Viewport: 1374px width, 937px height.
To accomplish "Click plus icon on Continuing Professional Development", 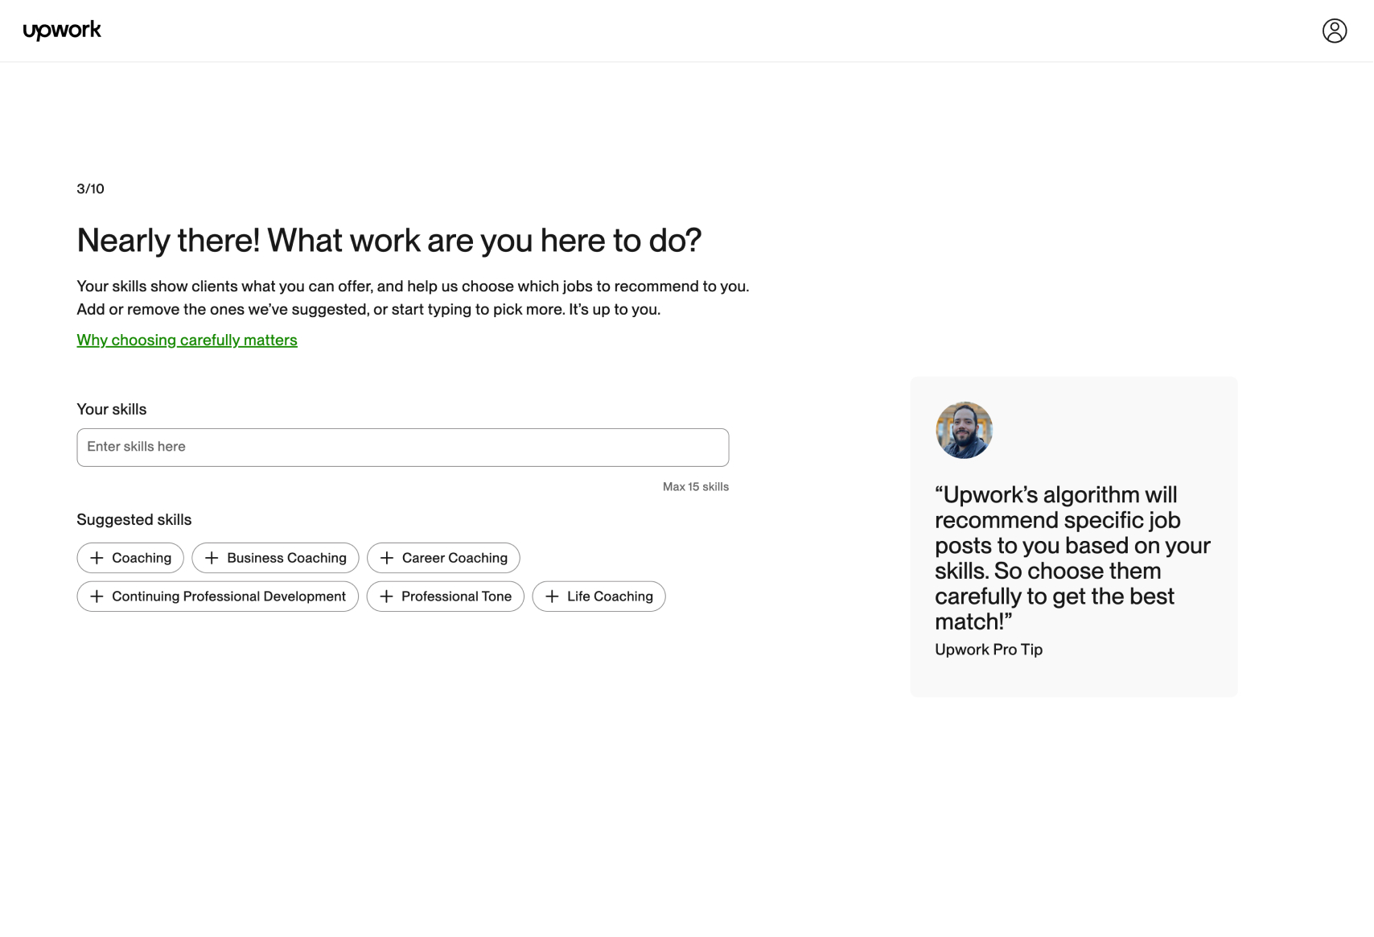I will coord(97,596).
